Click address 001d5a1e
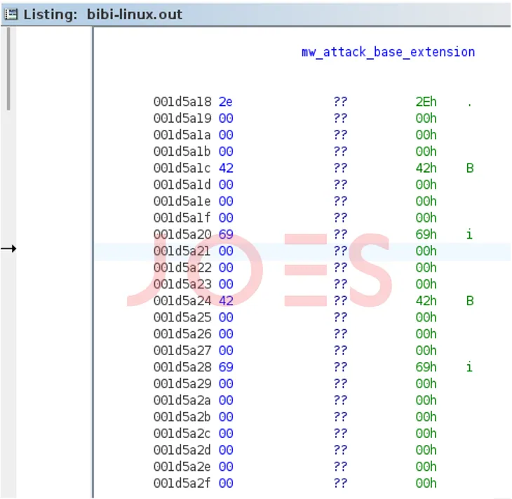Viewport: 512px width, 499px height. (x=182, y=201)
